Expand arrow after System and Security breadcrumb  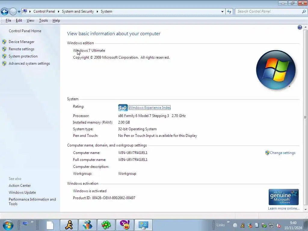click(97, 12)
